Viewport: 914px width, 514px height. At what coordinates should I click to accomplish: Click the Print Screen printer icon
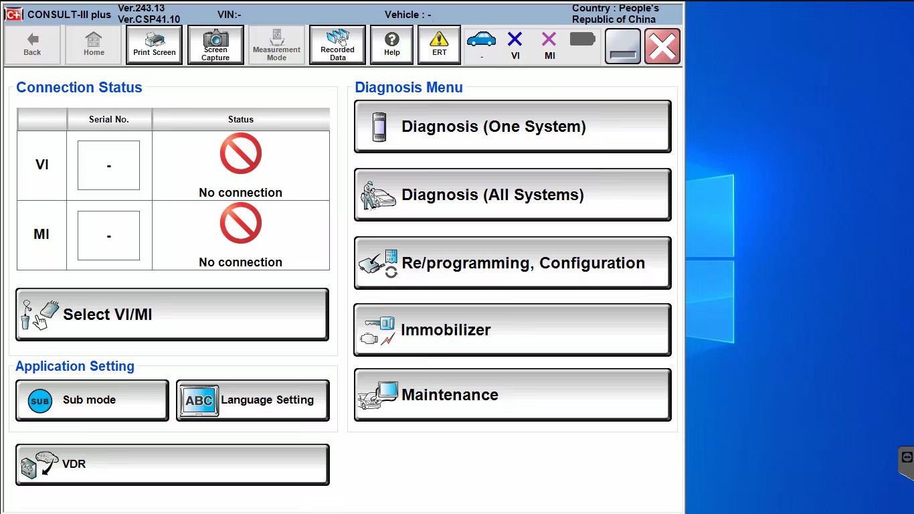click(155, 45)
